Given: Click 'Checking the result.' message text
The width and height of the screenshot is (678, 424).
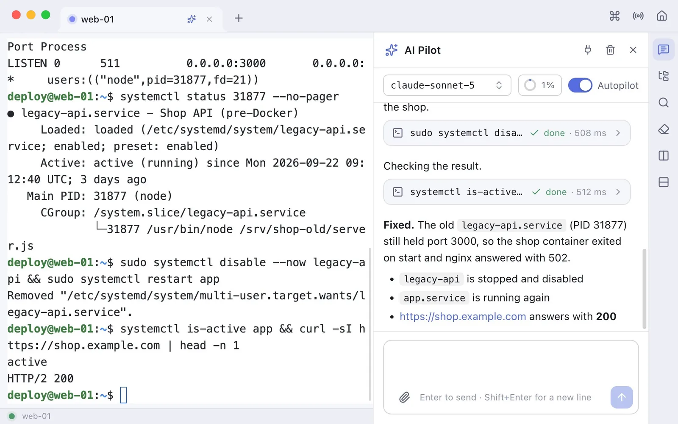Looking at the screenshot, I should [432, 166].
